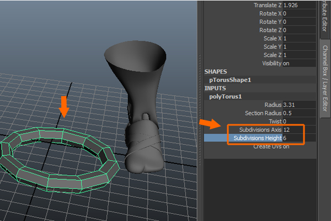Select the Subdivisions Axis attribute label

pyautogui.click(x=260, y=130)
